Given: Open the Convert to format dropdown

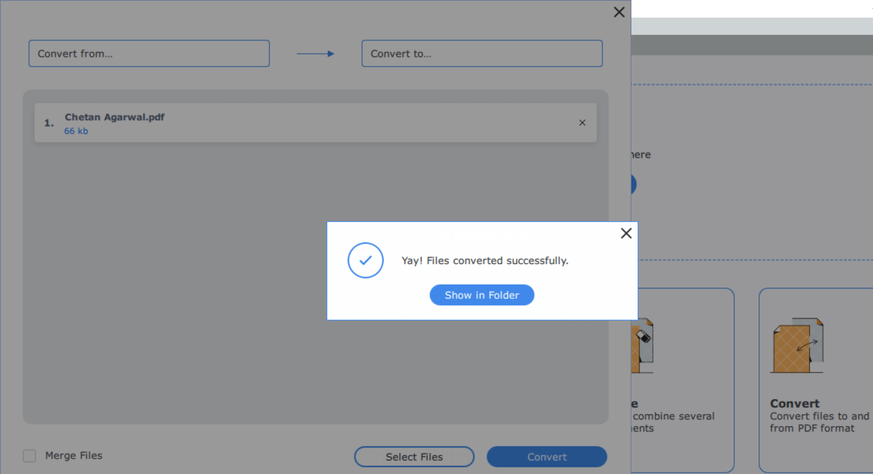Looking at the screenshot, I should pyautogui.click(x=481, y=53).
